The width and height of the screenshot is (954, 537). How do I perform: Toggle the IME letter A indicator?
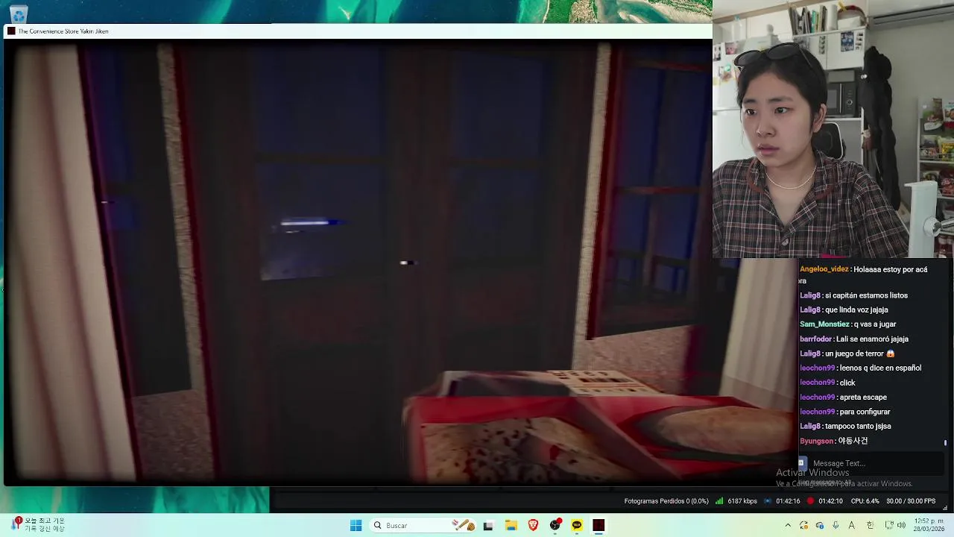tap(851, 525)
